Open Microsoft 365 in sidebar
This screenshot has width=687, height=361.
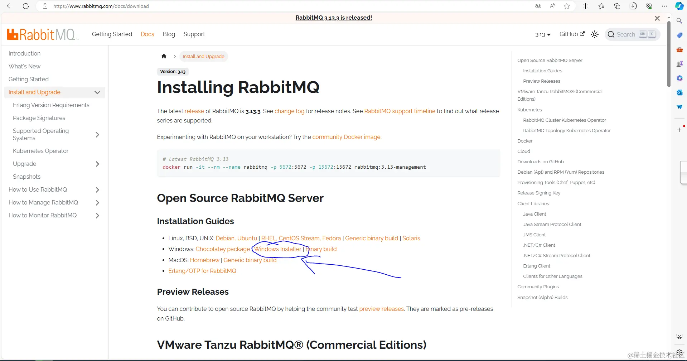679,78
